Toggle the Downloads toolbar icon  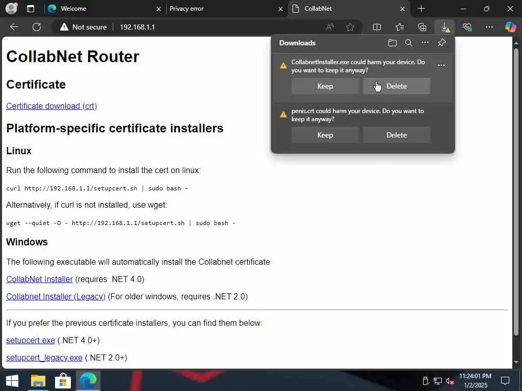445,27
